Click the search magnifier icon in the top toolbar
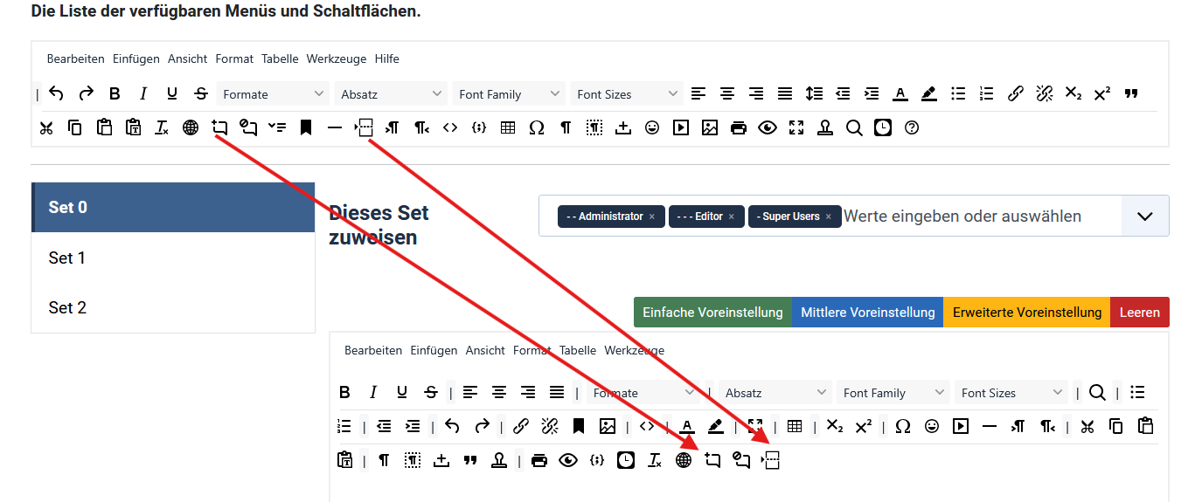 pos(854,127)
